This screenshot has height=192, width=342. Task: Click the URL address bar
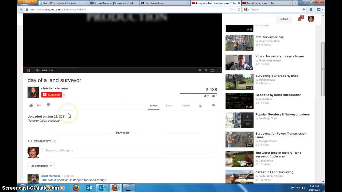coord(128,9)
